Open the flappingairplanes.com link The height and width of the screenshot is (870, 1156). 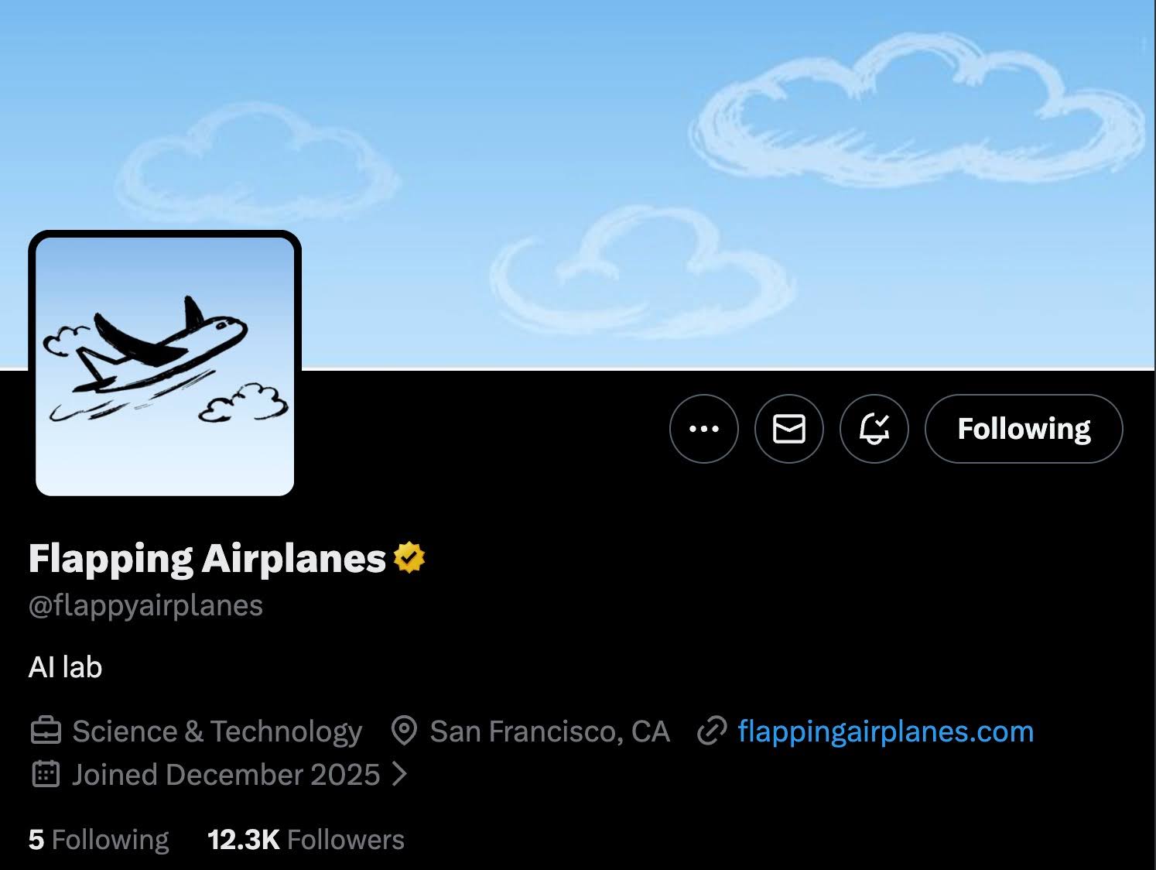[884, 731]
